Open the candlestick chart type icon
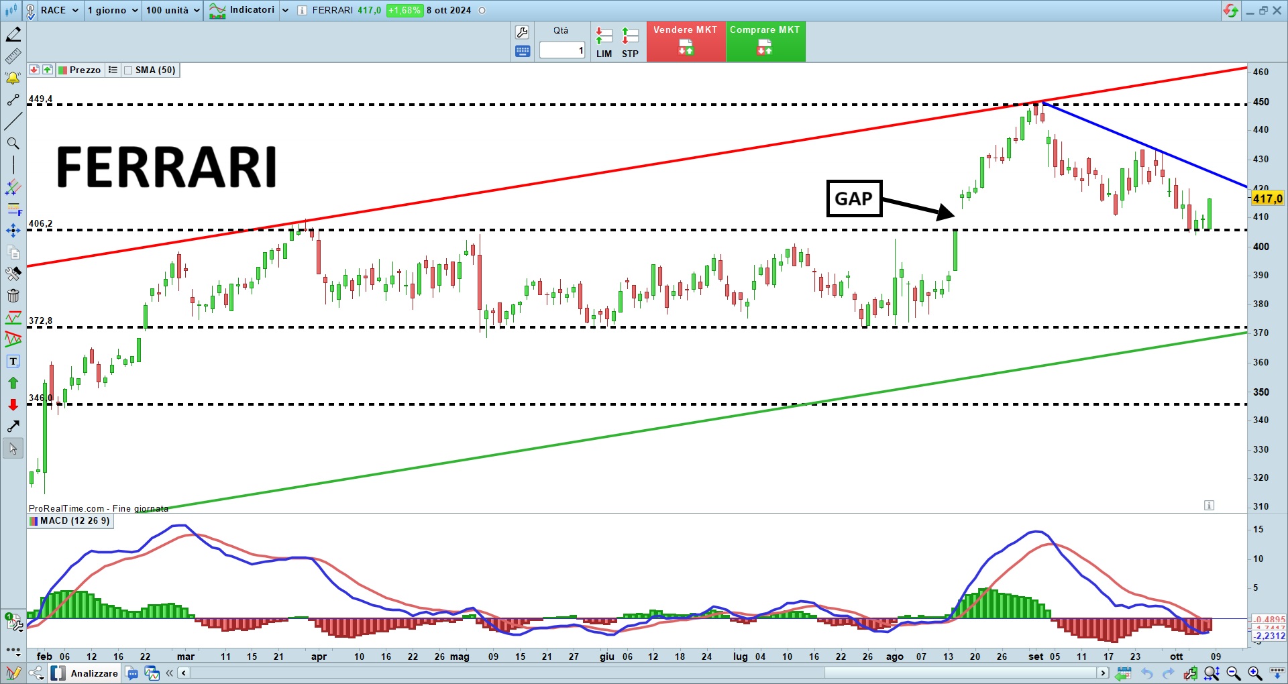This screenshot has width=1288, height=684. pyautogui.click(x=11, y=10)
